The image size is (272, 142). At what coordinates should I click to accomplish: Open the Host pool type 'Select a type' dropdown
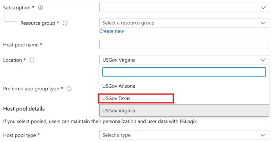click(184, 135)
